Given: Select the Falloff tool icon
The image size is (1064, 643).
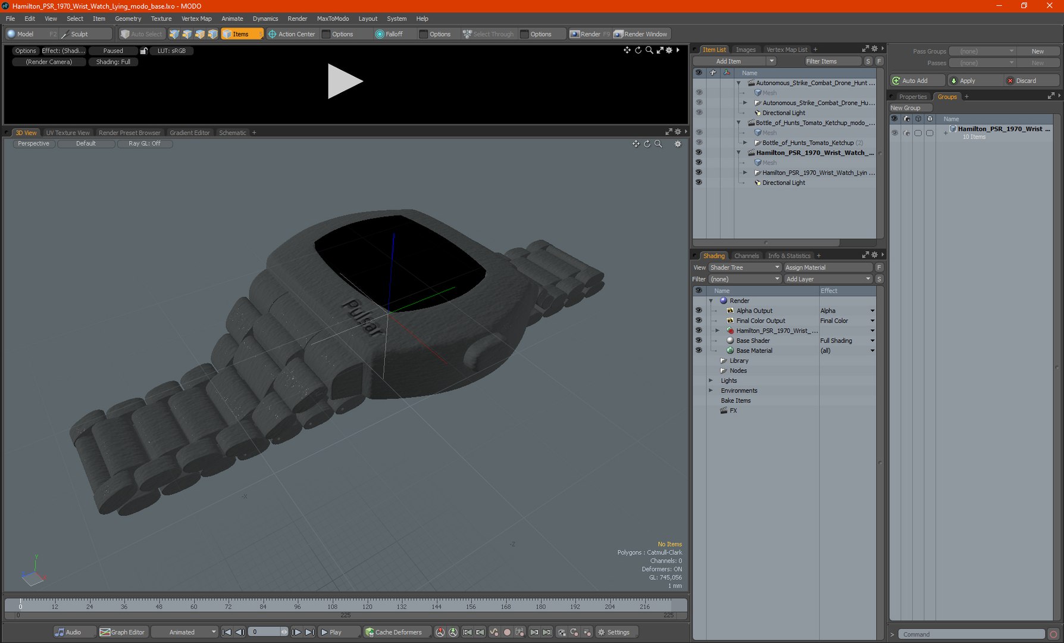Looking at the screenshot, I should point(380,34).
